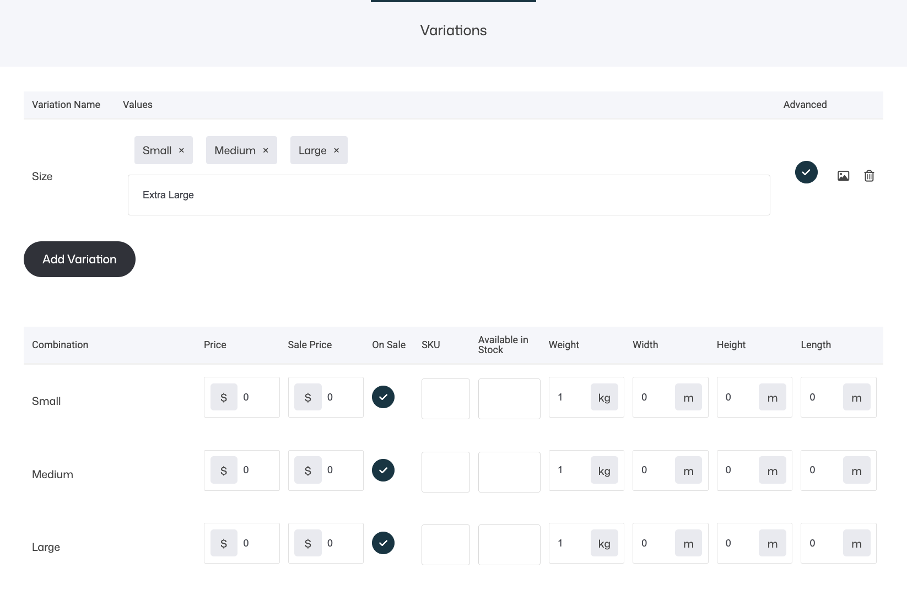The image size is (907, 606).
Task: Click Width field for Small
Action: [x=671, y=397]
